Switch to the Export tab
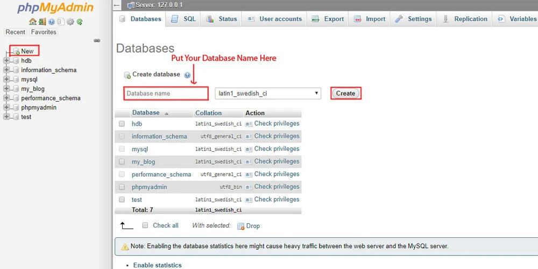The width and height of the screenshot is (538, 269). tap(328, 19)
